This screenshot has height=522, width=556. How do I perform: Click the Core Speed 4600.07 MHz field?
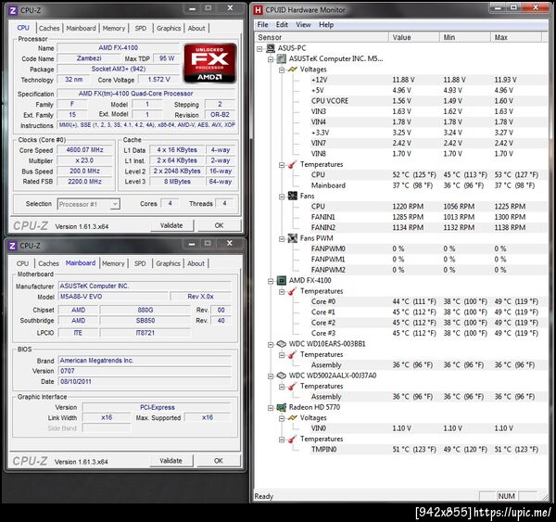click(84, 150)
